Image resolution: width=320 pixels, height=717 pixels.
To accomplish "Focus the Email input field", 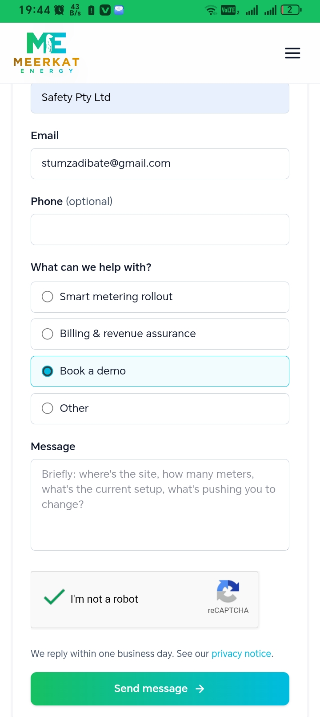I will coord(160,164).
